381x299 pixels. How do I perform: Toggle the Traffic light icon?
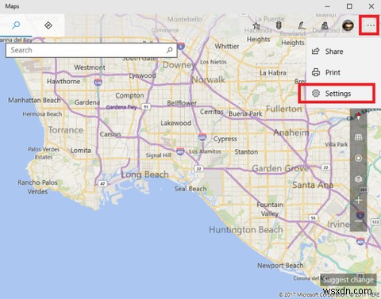tap(279, 25)
